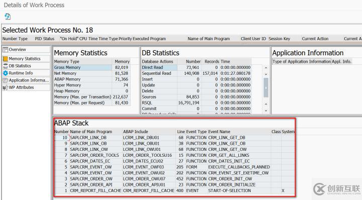Click the DB Statistics database icon

pyautogui.click(x=6, y=66)
